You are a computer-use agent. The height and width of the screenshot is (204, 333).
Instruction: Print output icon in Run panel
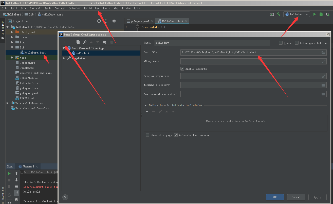click(16, 200)
